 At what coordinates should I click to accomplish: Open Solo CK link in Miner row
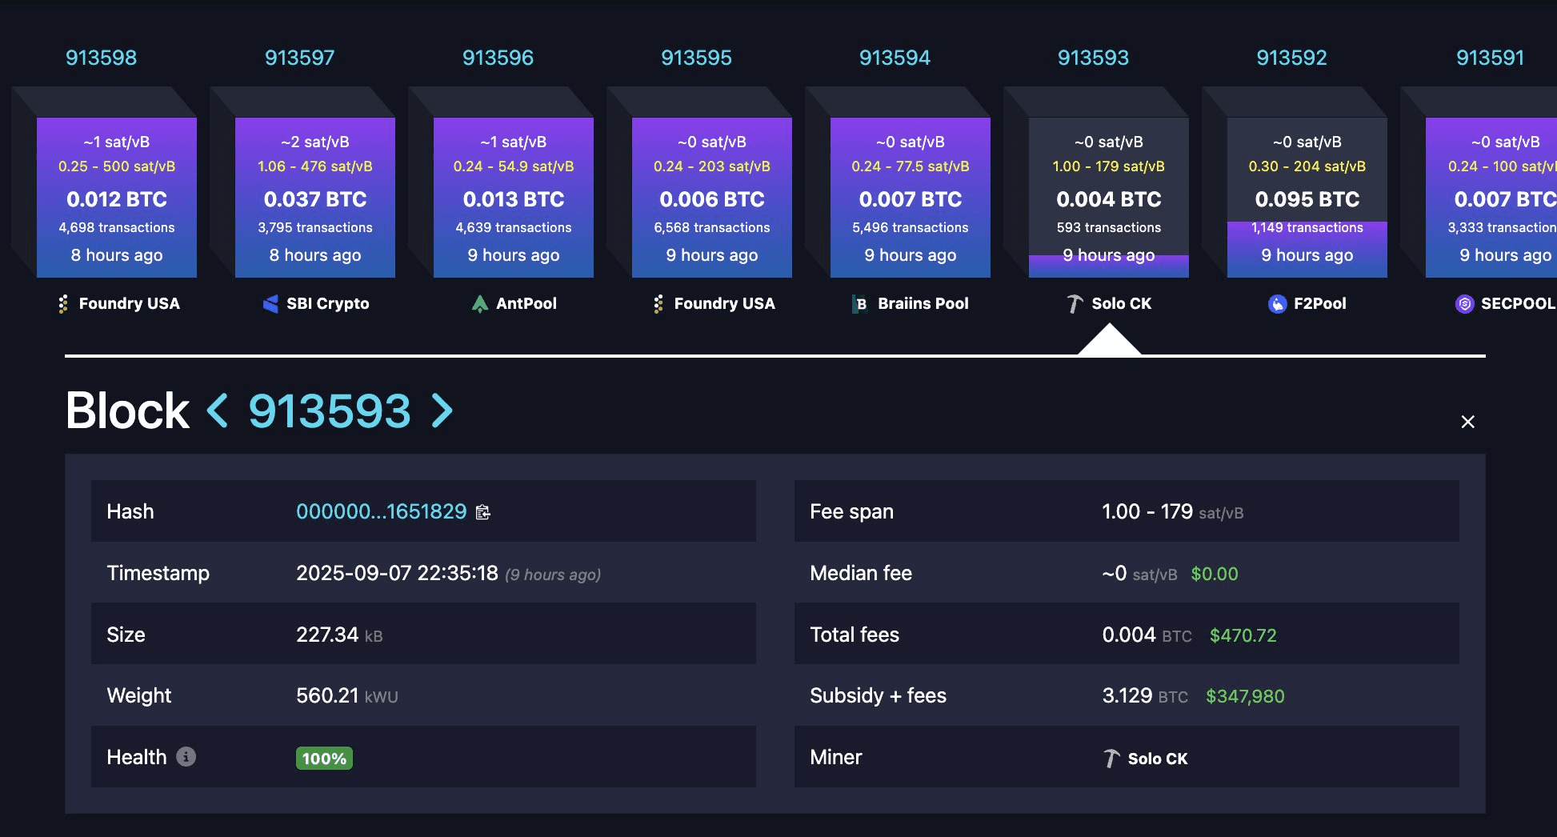1158,759
